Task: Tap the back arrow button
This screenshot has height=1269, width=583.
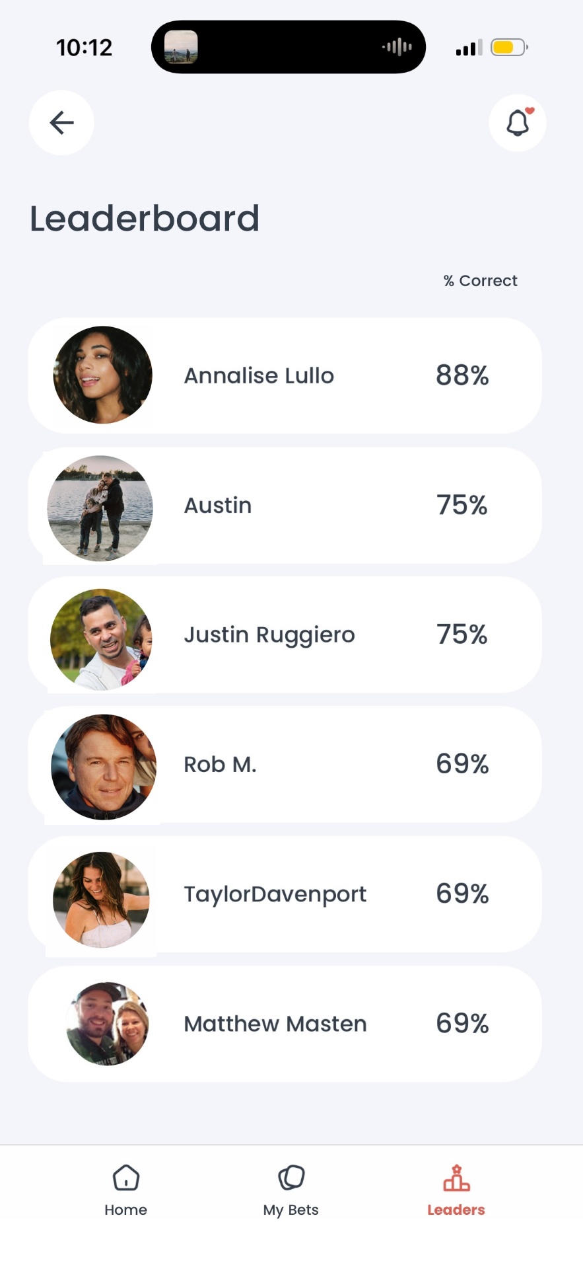Action: click(x=61, y=123)
